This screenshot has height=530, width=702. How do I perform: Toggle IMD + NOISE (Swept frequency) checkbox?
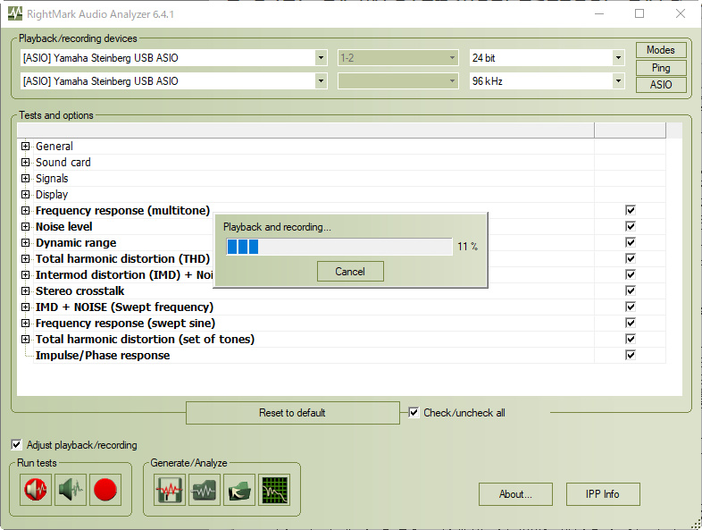631,307
